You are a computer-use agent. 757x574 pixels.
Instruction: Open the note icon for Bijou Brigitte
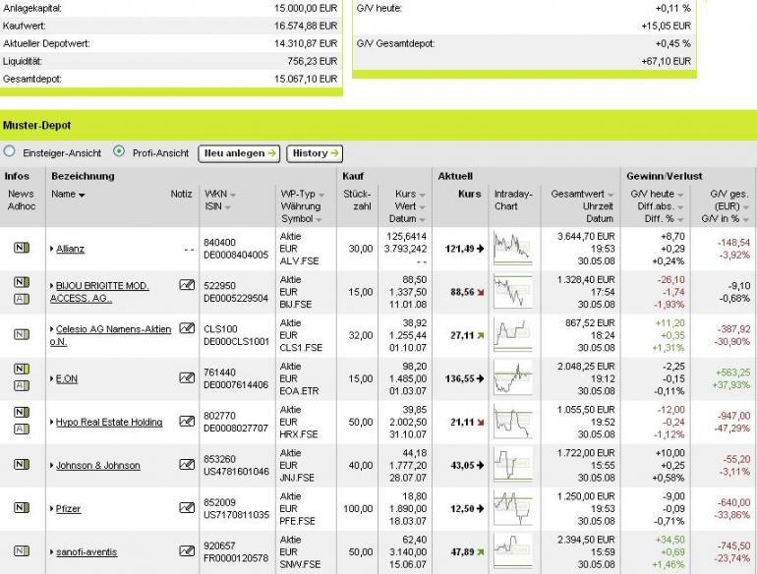pos(187,285)
